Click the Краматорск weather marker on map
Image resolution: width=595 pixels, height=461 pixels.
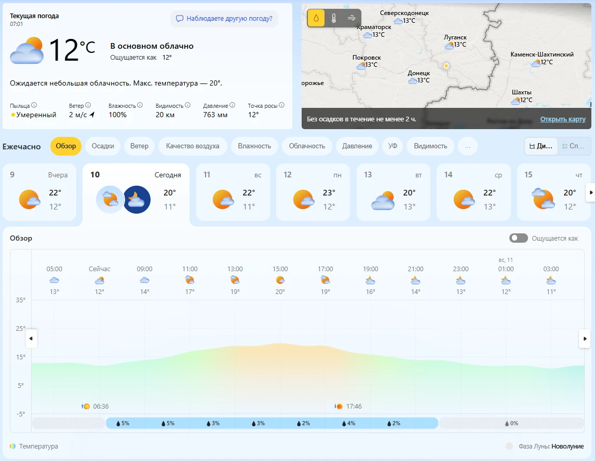[367, 35]
